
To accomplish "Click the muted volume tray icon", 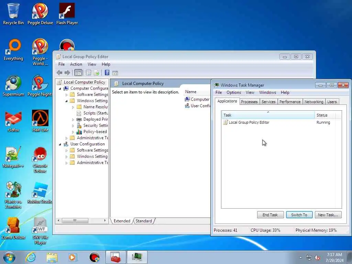I will [317, 258].
